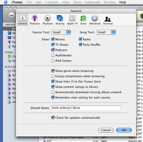Click the Shared Name text field

coord(86,108)
